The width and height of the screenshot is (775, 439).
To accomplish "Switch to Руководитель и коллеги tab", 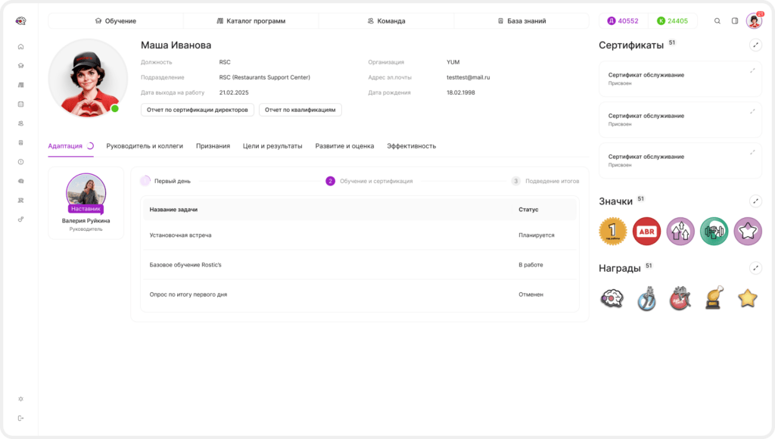I will tap(145, 146).
